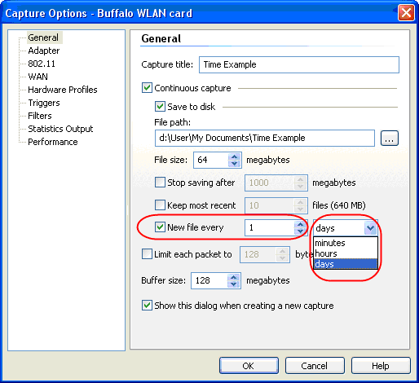Screen dimensions: 419x383
Task: Increase File size with spinner up arrow
Action: [234, 156]
